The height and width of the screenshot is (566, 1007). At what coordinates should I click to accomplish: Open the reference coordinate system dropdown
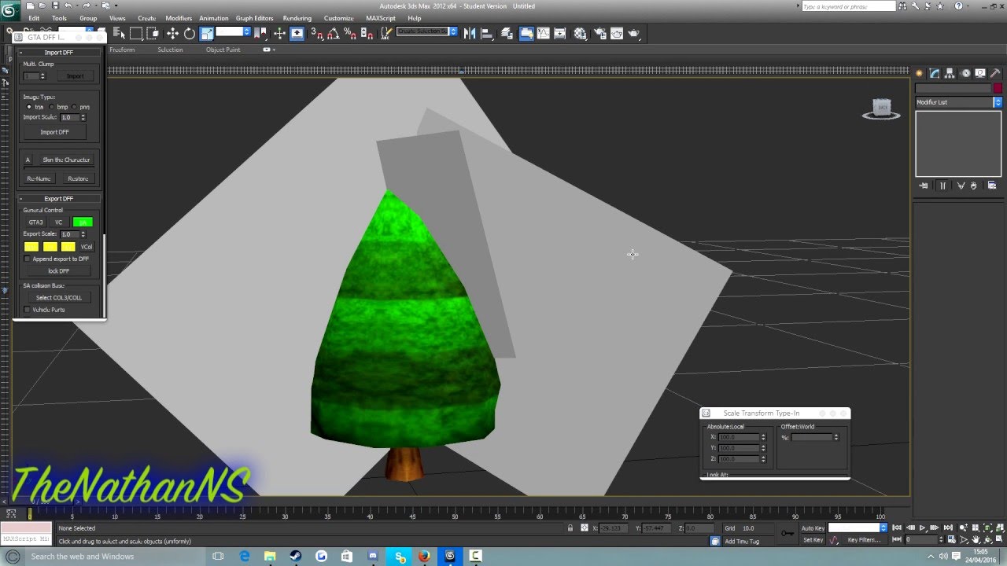pyautogui.click(x=233, y=32)
